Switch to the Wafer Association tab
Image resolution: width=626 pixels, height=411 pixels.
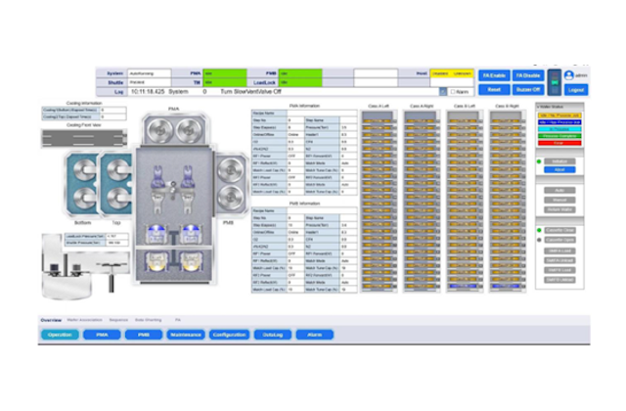84,320
